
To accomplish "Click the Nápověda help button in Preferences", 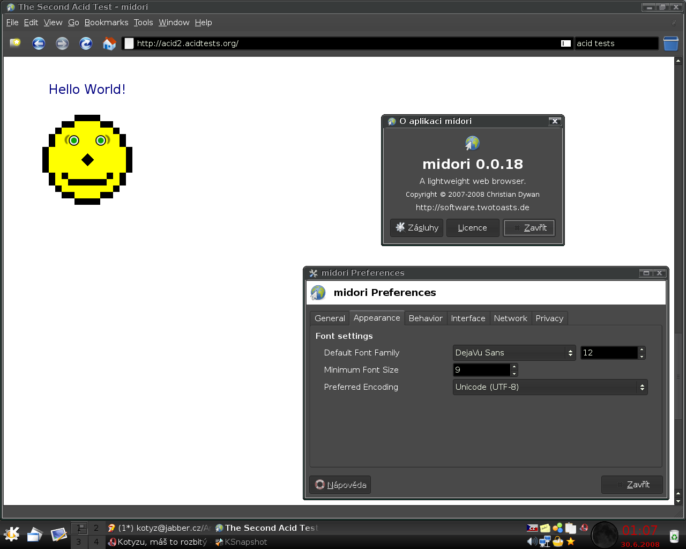I will pos(340,485).
